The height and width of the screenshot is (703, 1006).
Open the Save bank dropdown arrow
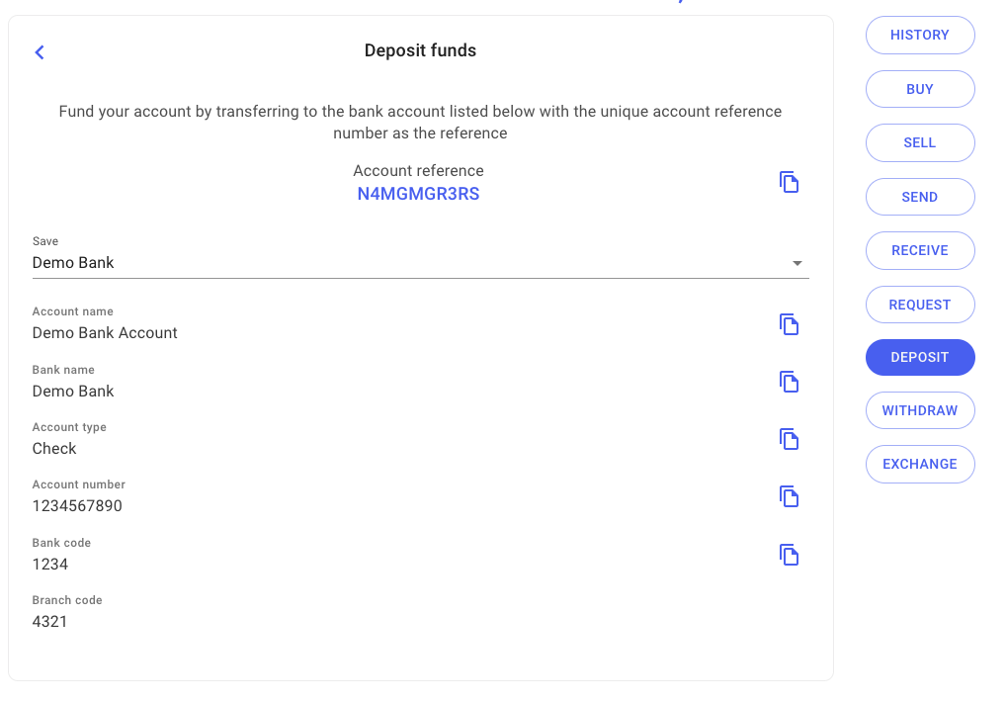pyautogui.click(x=796, y=264)
